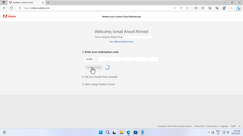Viewport: 243px width, 136px height.
Task: Open Collections icon in Edge toolbar
Action: tap(210, 8)
